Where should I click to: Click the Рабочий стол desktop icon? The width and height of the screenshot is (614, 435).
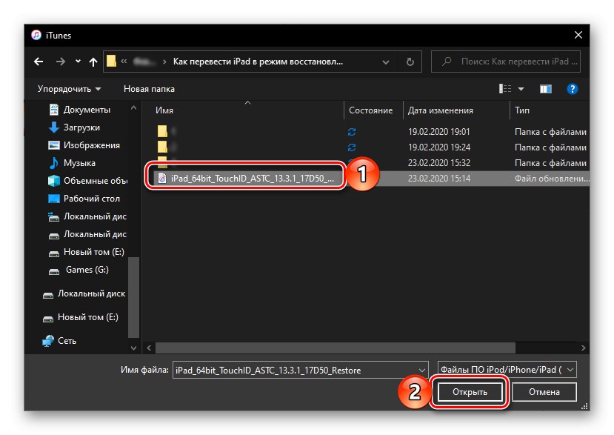(x=53, y=199)
